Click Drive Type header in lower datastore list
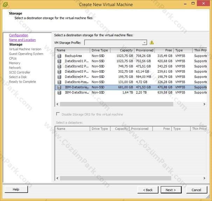This screenshot has width=212, height=201. pyautogui.click(x=100, y=129)
